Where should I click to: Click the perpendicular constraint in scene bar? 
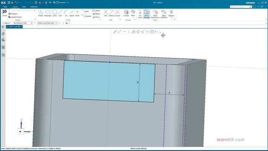pyautogui.click(x=143, y=32)
